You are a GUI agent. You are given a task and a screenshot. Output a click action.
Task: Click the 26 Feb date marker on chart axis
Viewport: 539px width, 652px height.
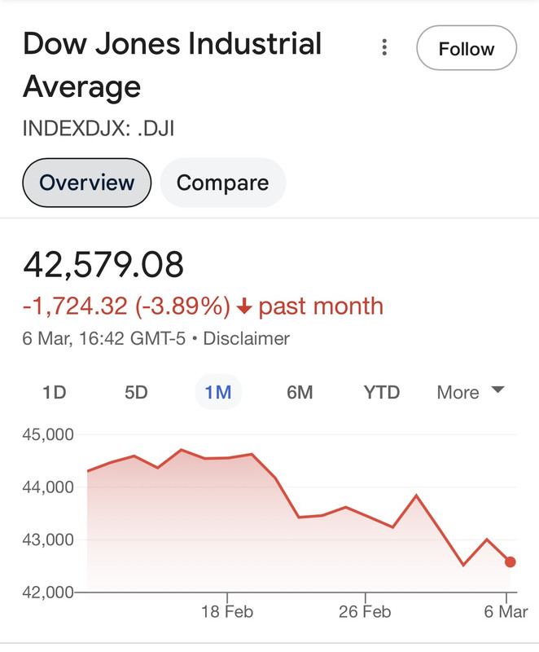(365, 612)
